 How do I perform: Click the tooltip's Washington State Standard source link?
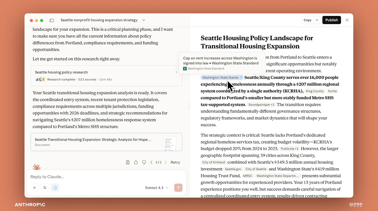pos(204,69)
